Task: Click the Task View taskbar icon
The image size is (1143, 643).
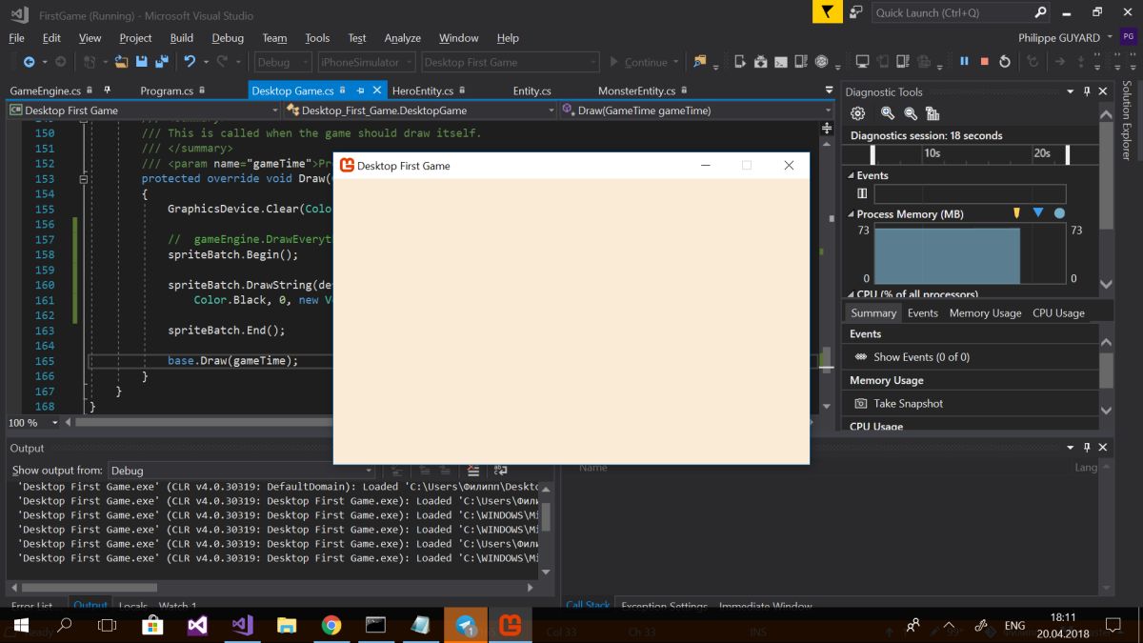Action: coord(108,625)
